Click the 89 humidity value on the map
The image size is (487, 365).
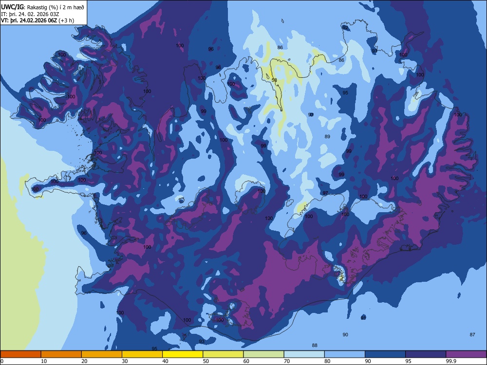click(327, 137)
